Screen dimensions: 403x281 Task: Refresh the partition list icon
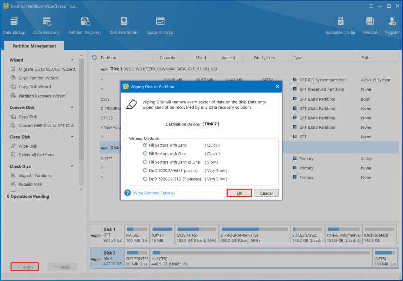click(94, 58)
